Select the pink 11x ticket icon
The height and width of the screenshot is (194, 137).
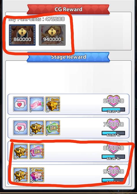coord(37,151)
